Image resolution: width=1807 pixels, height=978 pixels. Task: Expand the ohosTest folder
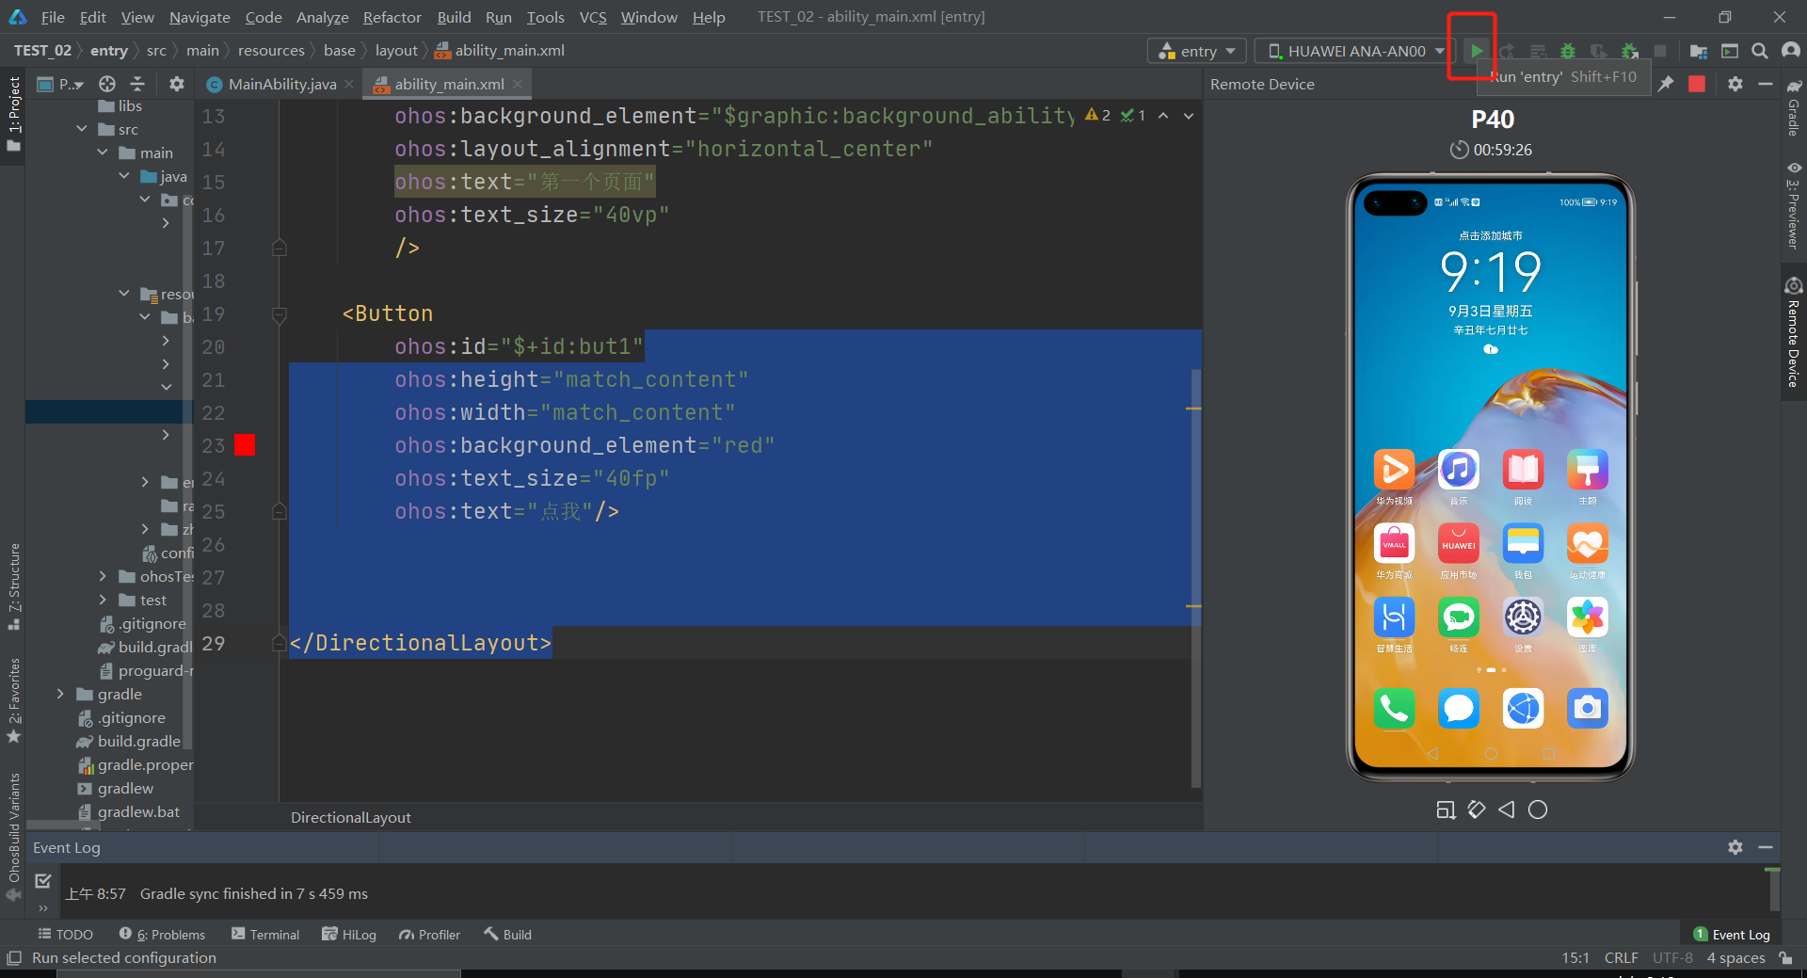point(103,576)
